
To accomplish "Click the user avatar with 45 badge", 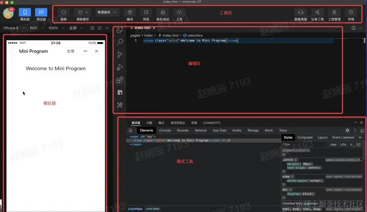I will coord(8,13).
